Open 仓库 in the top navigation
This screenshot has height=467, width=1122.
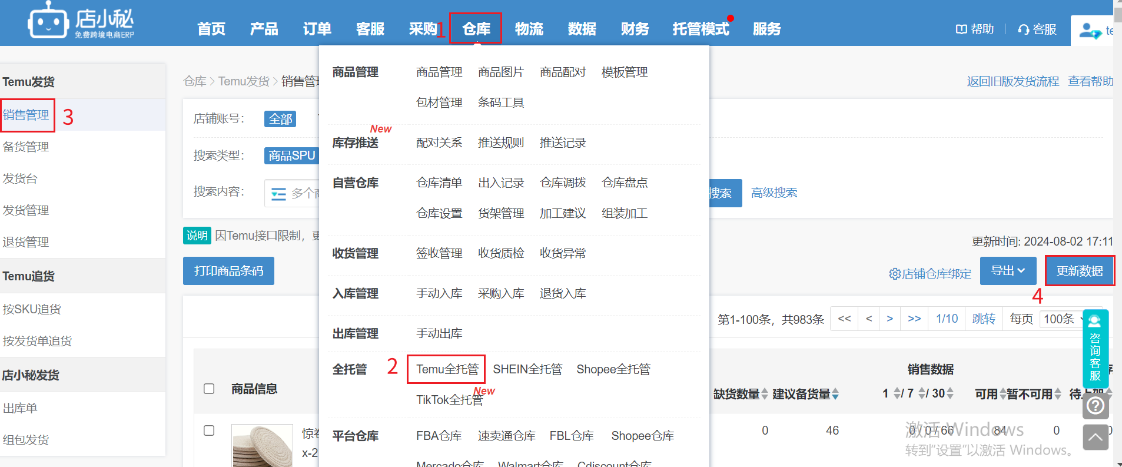476,28
